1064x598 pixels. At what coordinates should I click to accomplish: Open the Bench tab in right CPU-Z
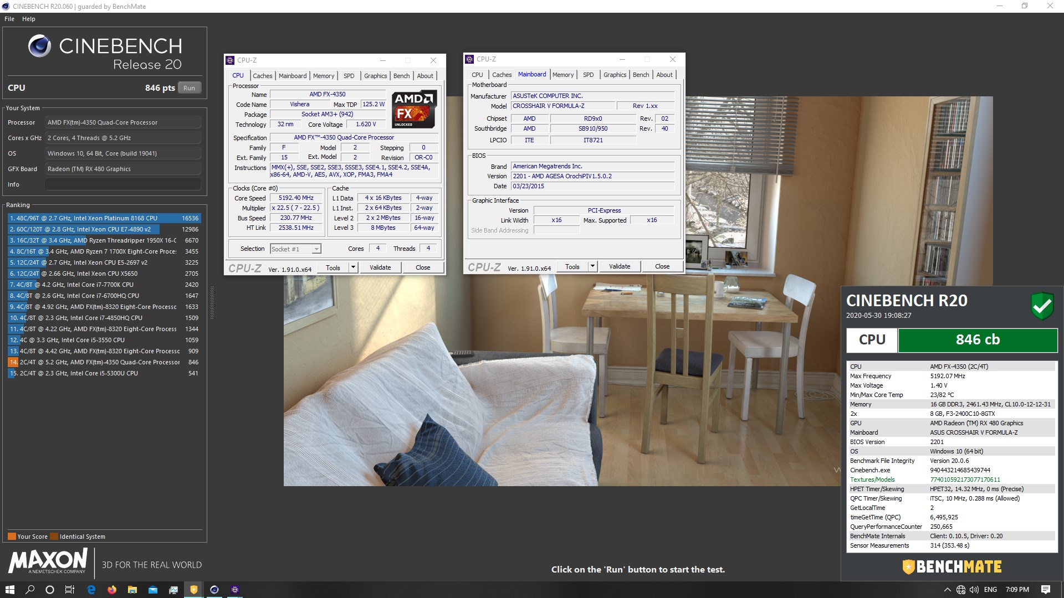point(641,75)
